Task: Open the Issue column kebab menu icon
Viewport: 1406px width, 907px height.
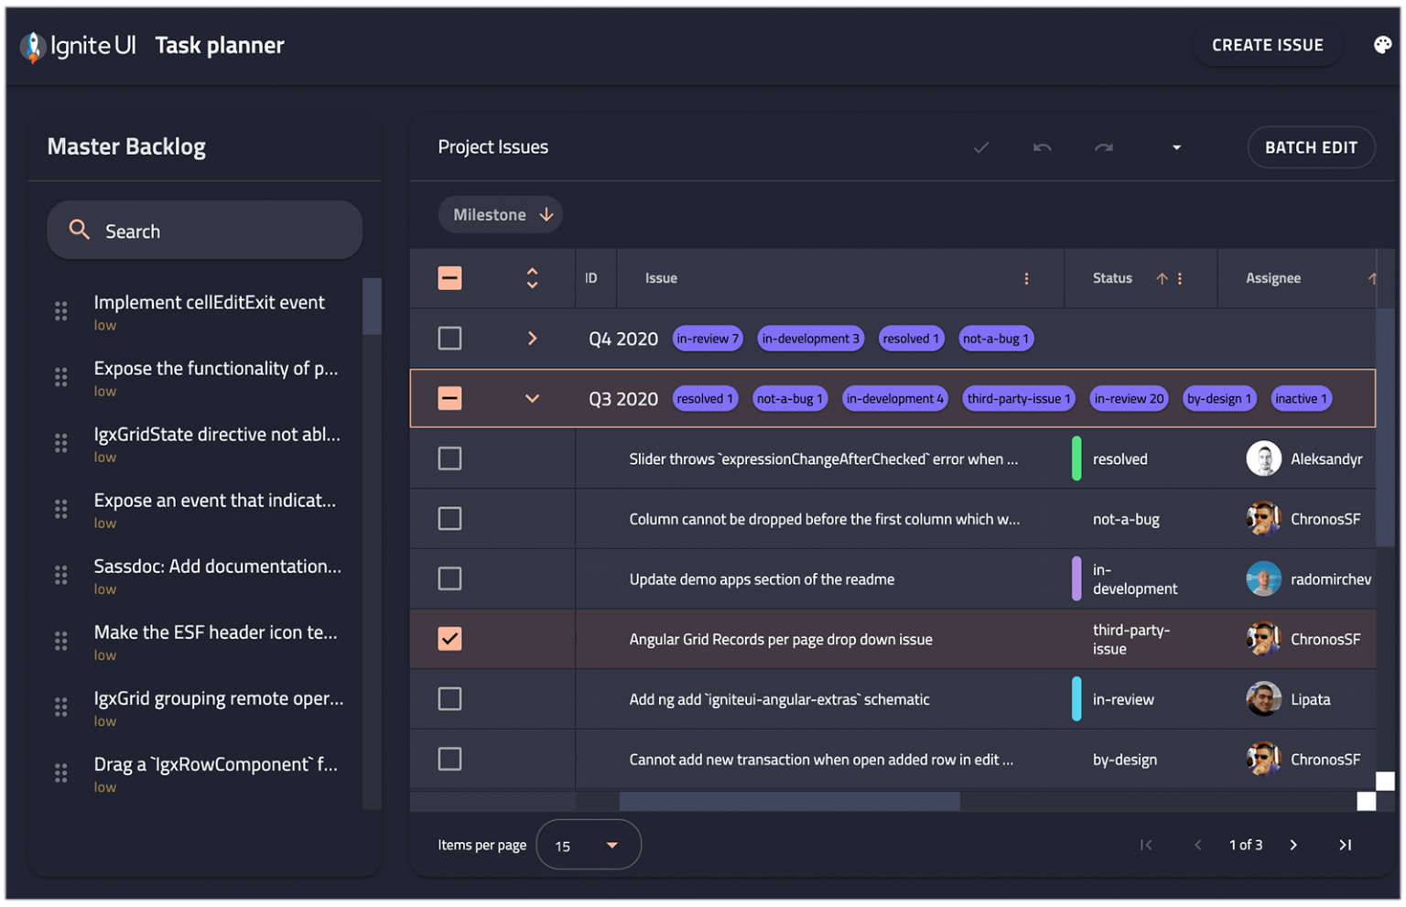Action: (1026, 278)
